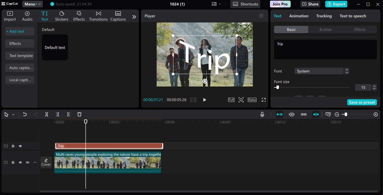Open the Audio tab

[x=27, y=16]
